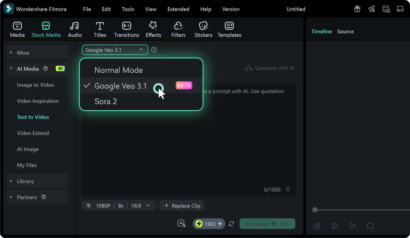410x238 pixels.
Task: Open the Audio panel
Action: (x=75, y=29)
